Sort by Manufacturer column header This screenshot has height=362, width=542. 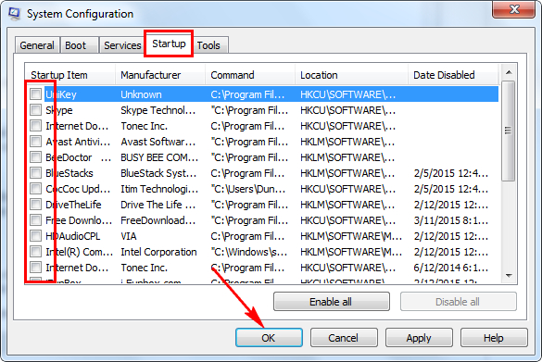[160, 75]
